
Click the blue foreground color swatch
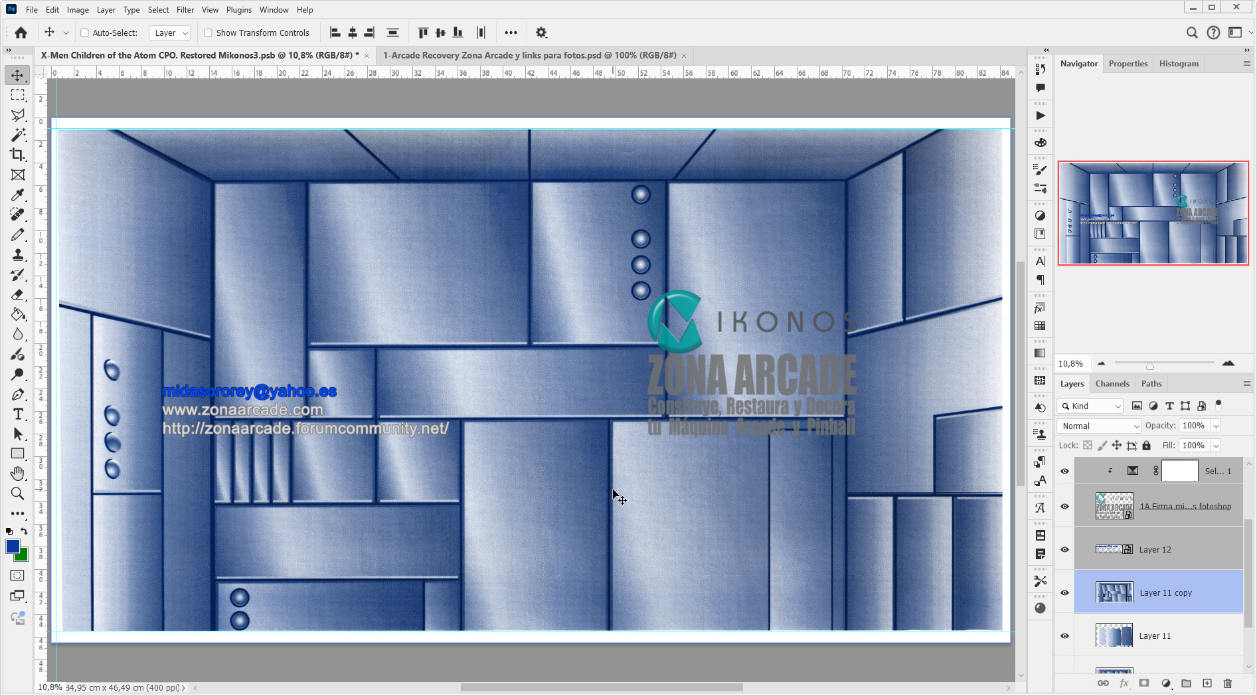tap(12, 546)
